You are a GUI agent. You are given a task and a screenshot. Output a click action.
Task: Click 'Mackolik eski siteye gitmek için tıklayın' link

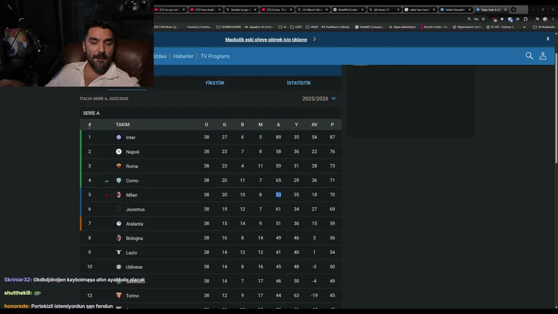point(266,39)
